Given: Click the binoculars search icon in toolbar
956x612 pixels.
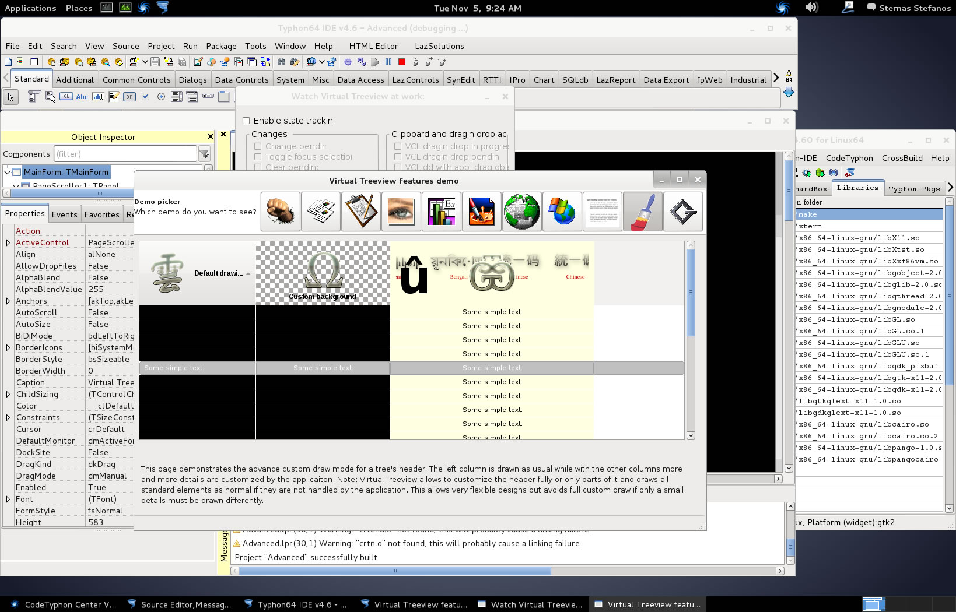Looking at the screenshot, I should [281, 62].
